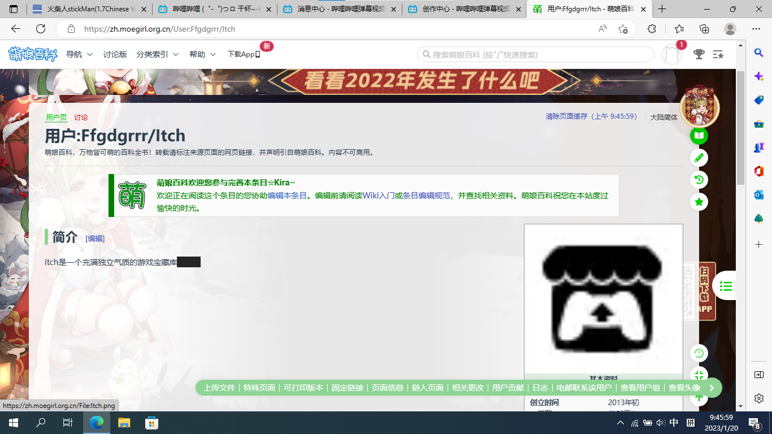The image size is (772, 434).
Task: Click the green pencil edit icon
Action: pos(699,158)
